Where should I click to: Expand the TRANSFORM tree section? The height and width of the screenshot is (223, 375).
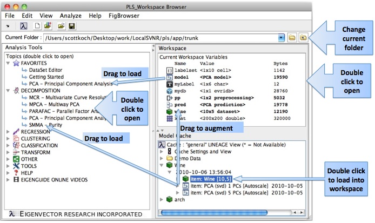coord(8,152)
